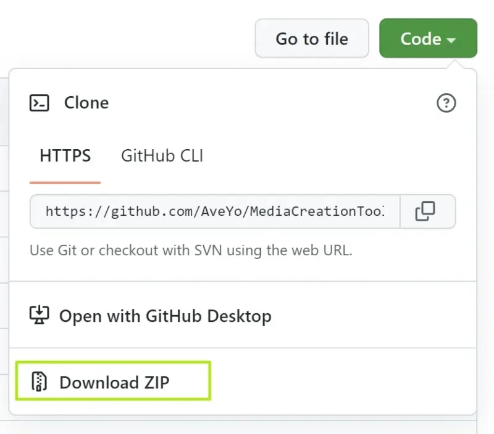Click the word Code on the green button

[x=421, y=39]
